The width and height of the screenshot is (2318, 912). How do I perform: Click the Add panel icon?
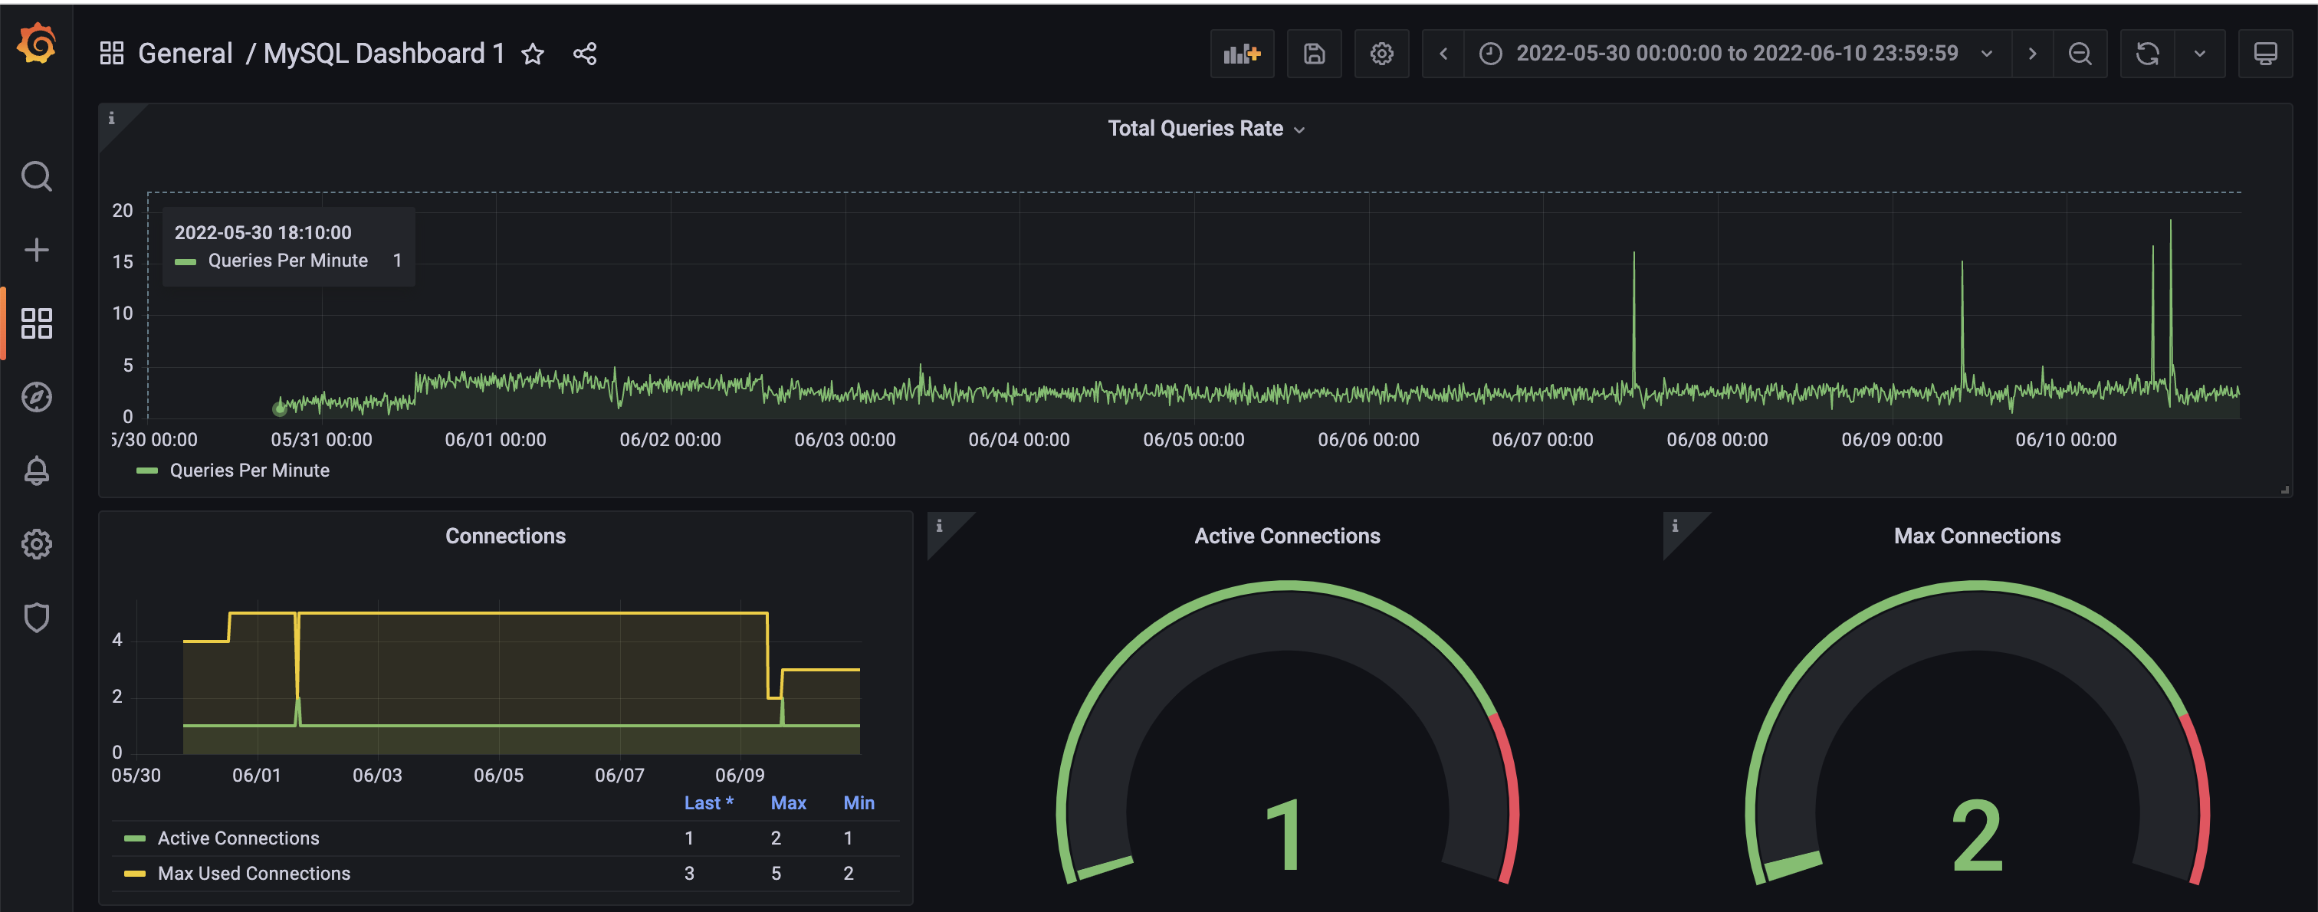(x=1241, y=54)
